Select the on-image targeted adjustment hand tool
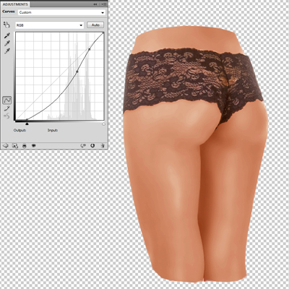This screenshot has width=289, height=289. tap(7, 25)
